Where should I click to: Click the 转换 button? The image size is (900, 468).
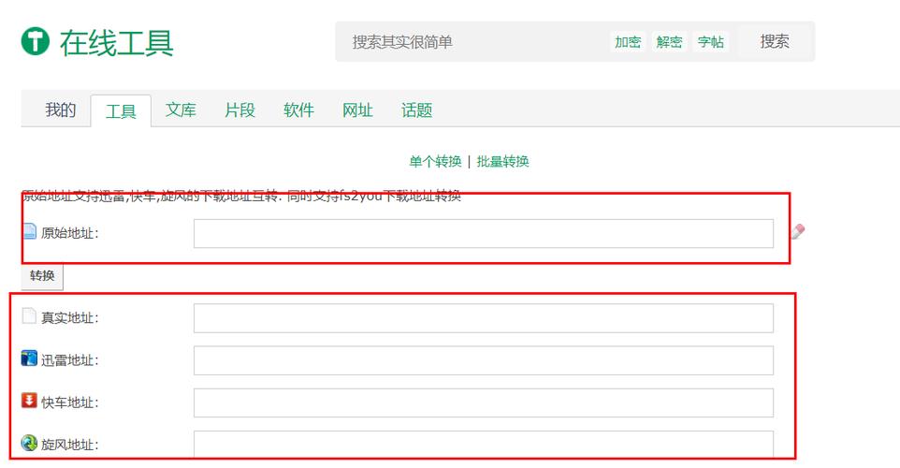pos(42,276)
